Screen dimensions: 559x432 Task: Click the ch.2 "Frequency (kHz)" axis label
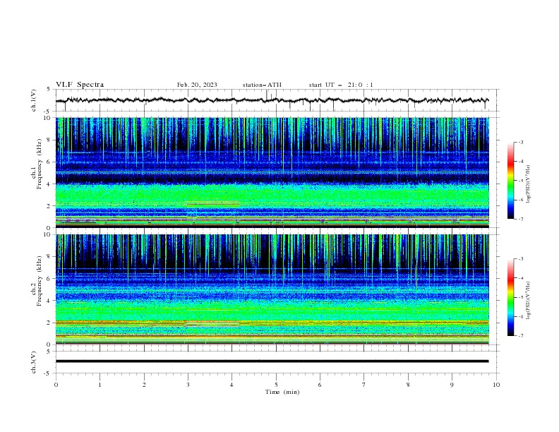(39, 281)
